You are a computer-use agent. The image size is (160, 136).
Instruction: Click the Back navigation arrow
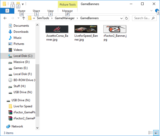5,18
